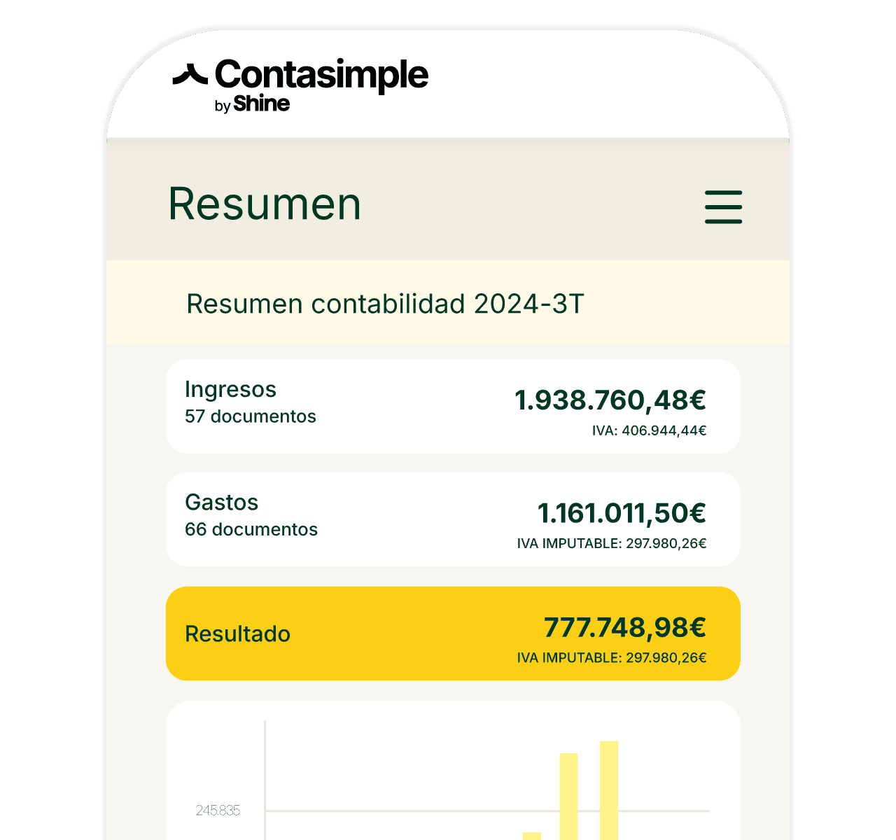Click the 'Resumen contabilidad 2024-3T' banner
This screenshot has height=840, width=896.
pyautogui.click(x=448, y=302)
